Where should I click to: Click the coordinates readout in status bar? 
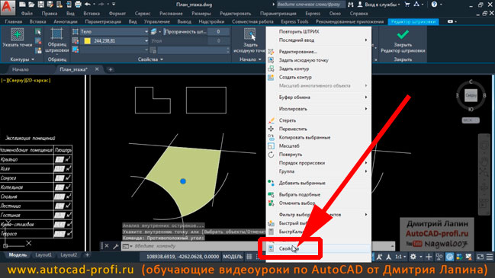click(x=182, y=257)
